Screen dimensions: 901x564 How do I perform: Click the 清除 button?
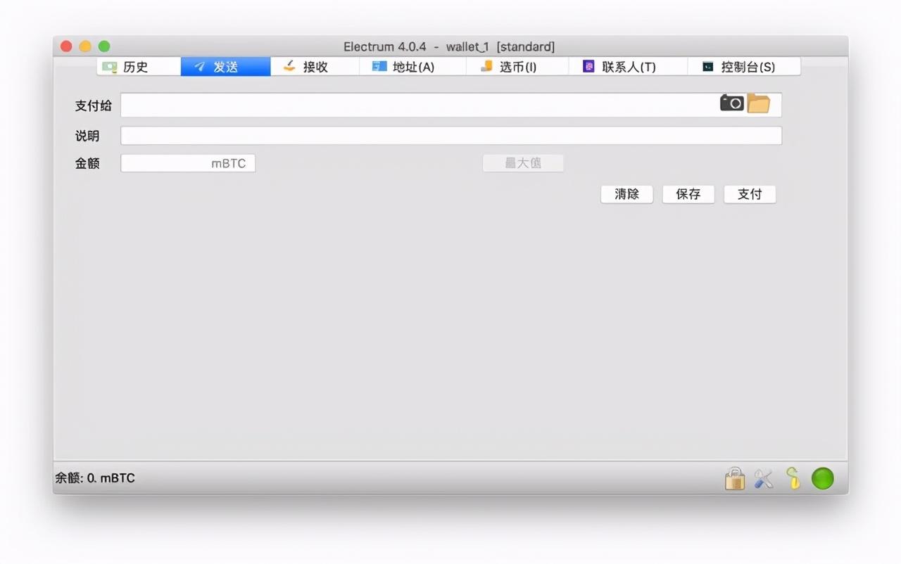point(626,194)
